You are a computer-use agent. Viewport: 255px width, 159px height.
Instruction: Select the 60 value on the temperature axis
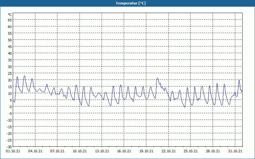click(x=10, y=27)
